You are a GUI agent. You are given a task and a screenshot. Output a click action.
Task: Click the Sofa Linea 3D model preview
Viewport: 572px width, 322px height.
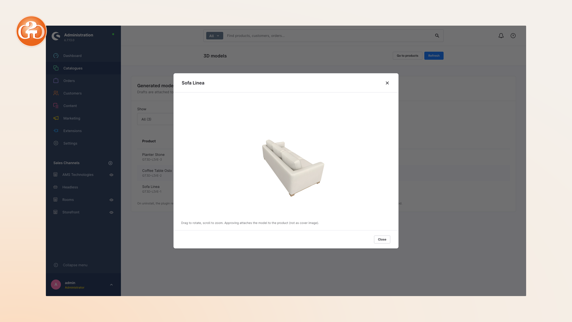pos(293,168)
